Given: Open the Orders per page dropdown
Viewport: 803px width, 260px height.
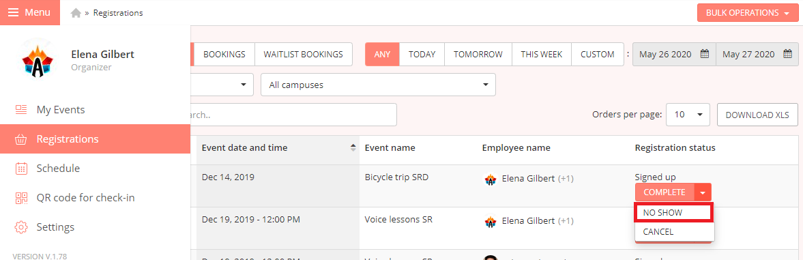Looking at the screenshot, I should (x=688, y=115).
